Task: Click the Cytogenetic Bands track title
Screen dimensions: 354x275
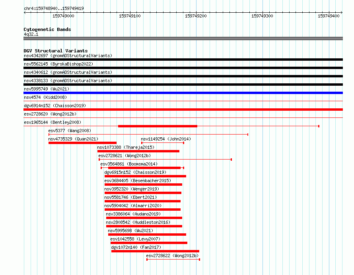Action: [x=47, y=29]
